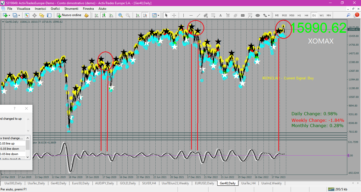Click Nuovo ordine button
361x192 pixels.
pos(69,15)
